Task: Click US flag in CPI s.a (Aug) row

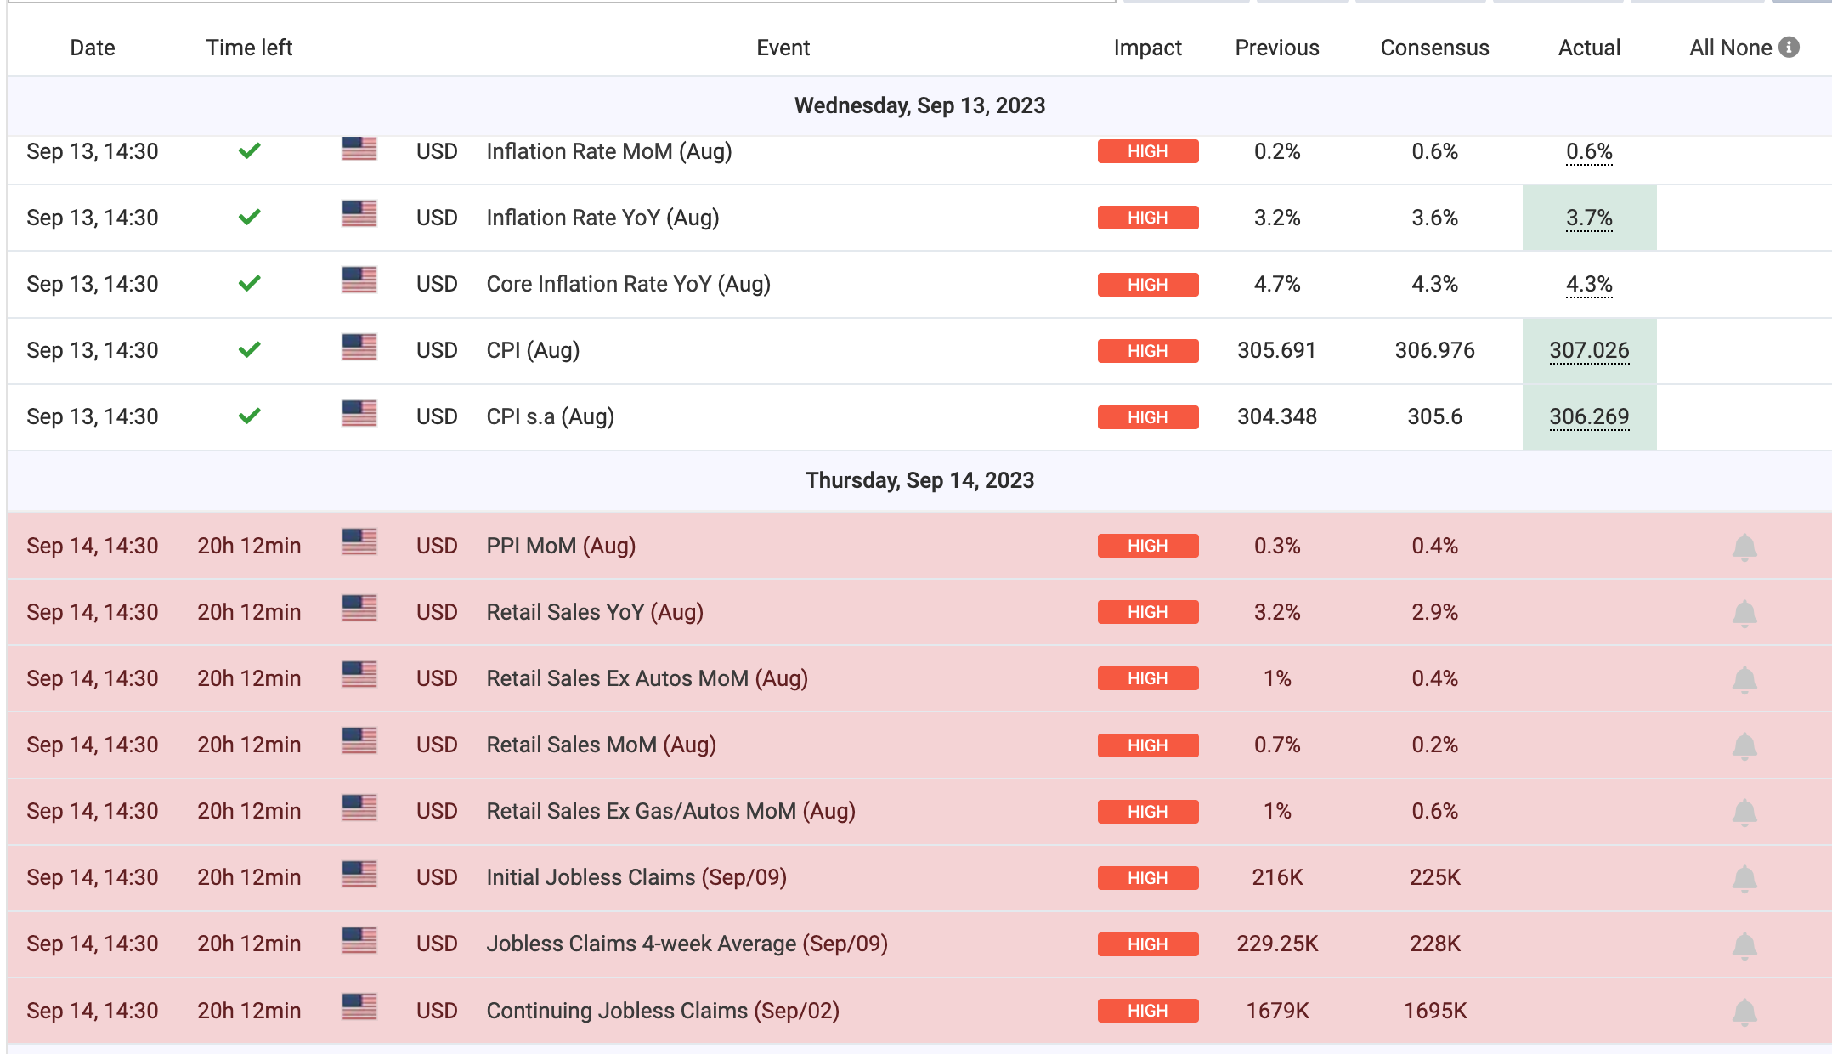Action: [x=359, y=413]
